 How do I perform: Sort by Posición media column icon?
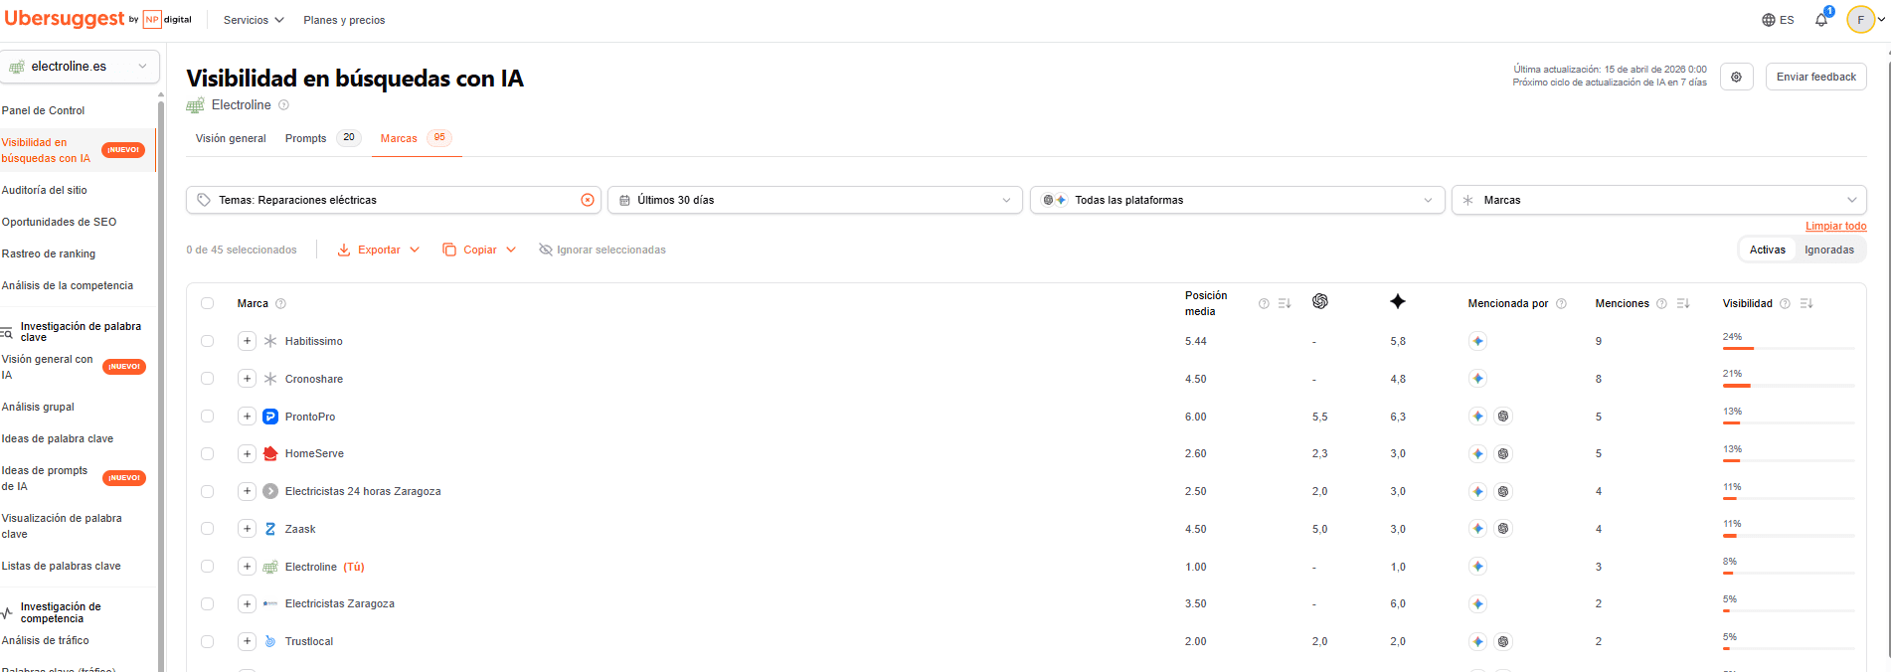tap(1285, 303)
